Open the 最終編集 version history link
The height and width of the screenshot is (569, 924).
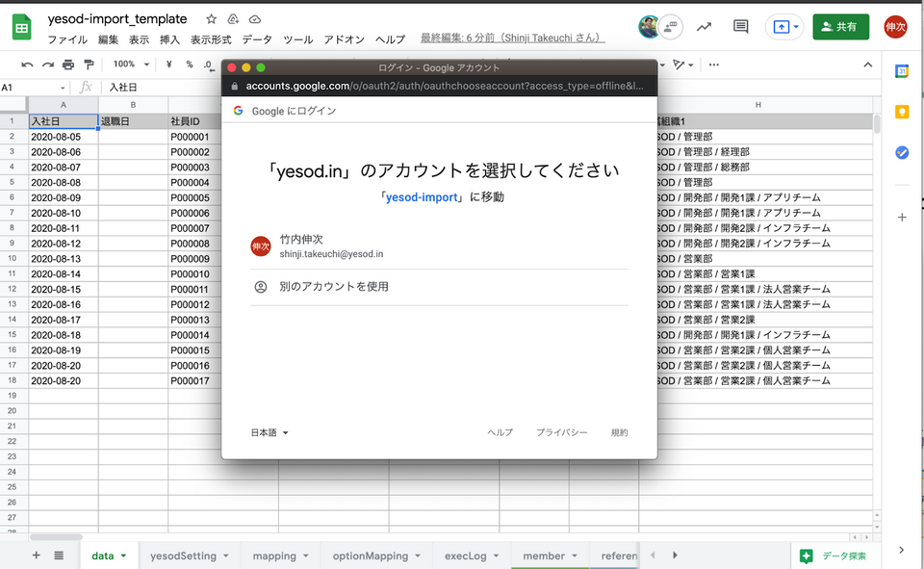[512, 38]
